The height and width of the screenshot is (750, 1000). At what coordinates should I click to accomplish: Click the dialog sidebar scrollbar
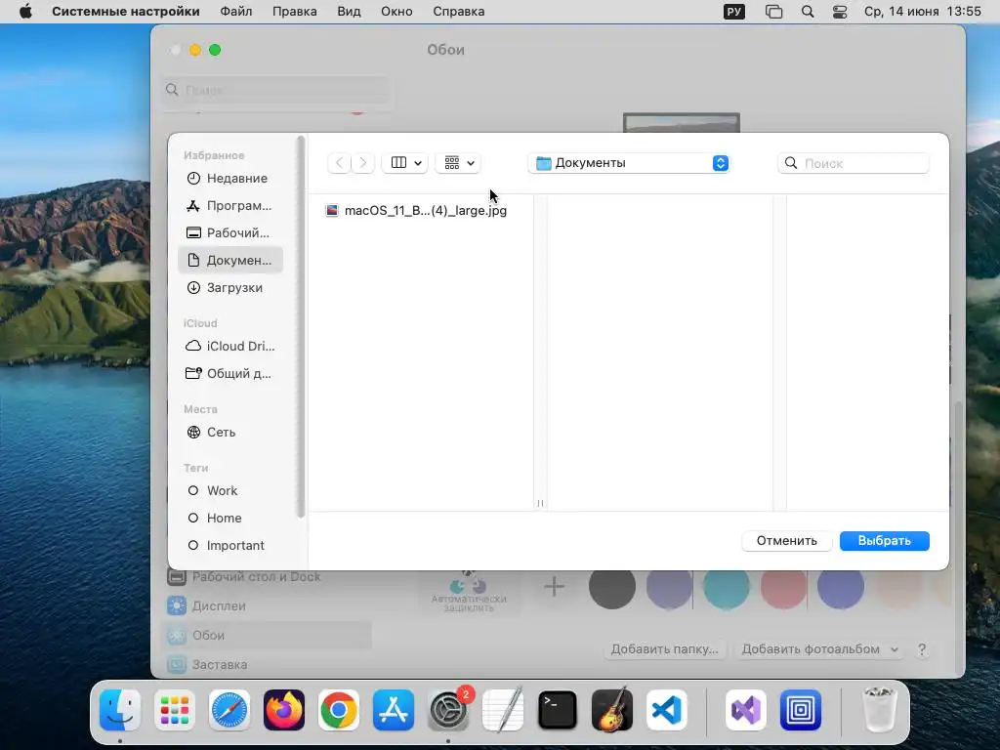[301, 326]
